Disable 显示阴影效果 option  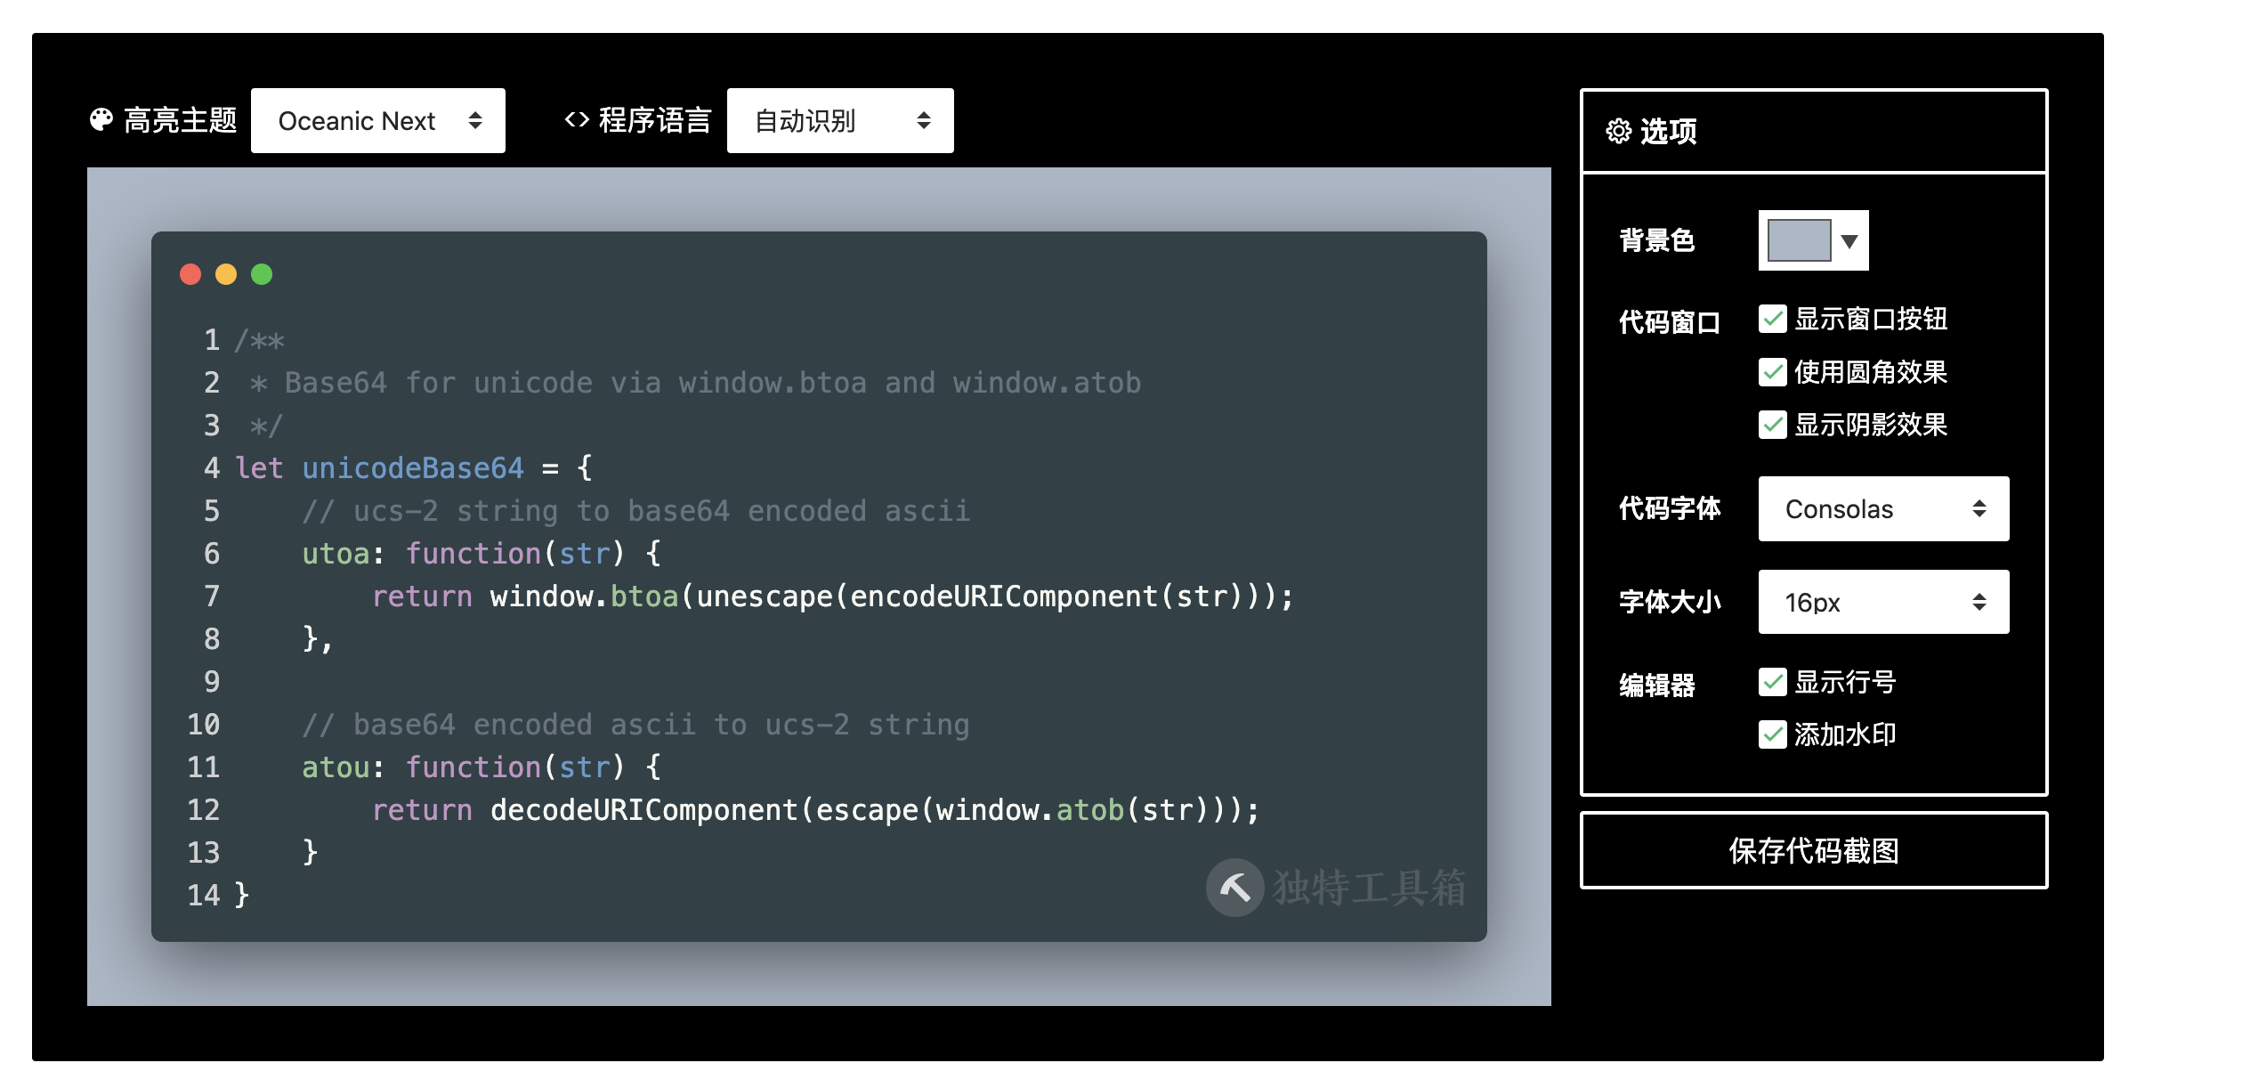(1772, 426)
